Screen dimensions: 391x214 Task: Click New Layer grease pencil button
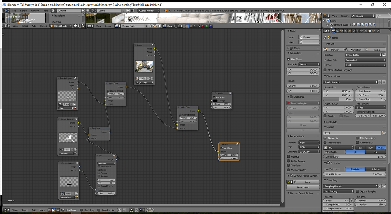pyautogui.click(x=303, y=187)
